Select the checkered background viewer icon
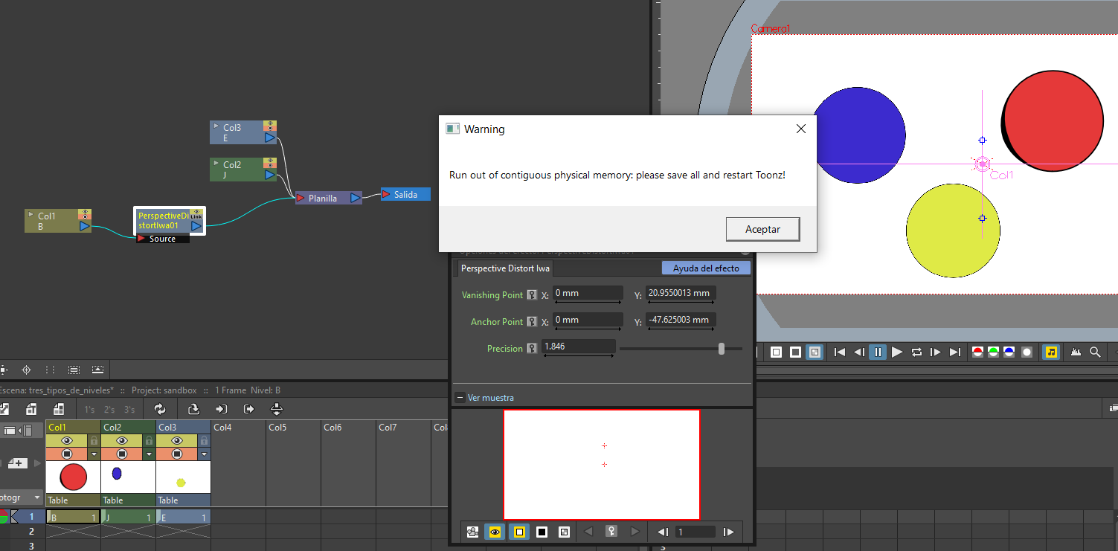 [814, 352]
